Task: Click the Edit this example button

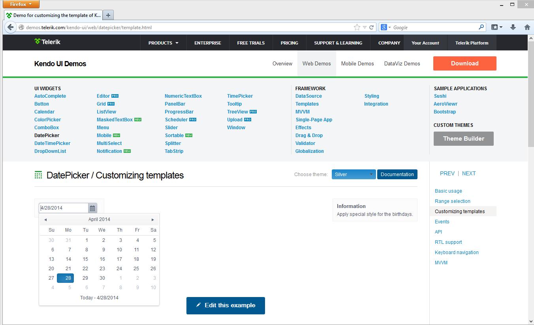Action: click(x=226, y=306)
